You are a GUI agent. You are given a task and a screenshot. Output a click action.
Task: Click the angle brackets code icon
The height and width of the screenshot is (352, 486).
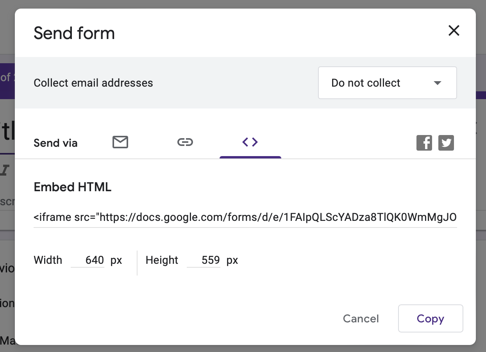pos(250,142)
